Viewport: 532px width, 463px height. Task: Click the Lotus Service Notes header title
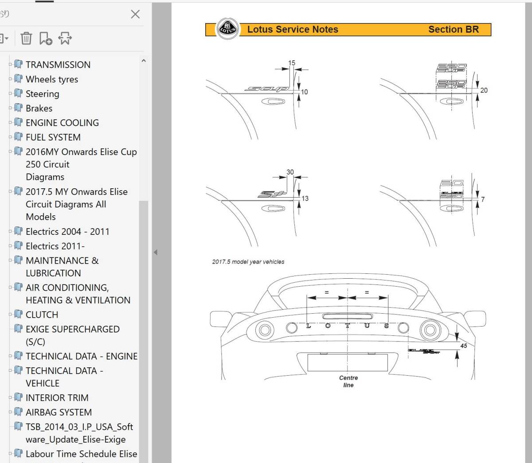293,30
